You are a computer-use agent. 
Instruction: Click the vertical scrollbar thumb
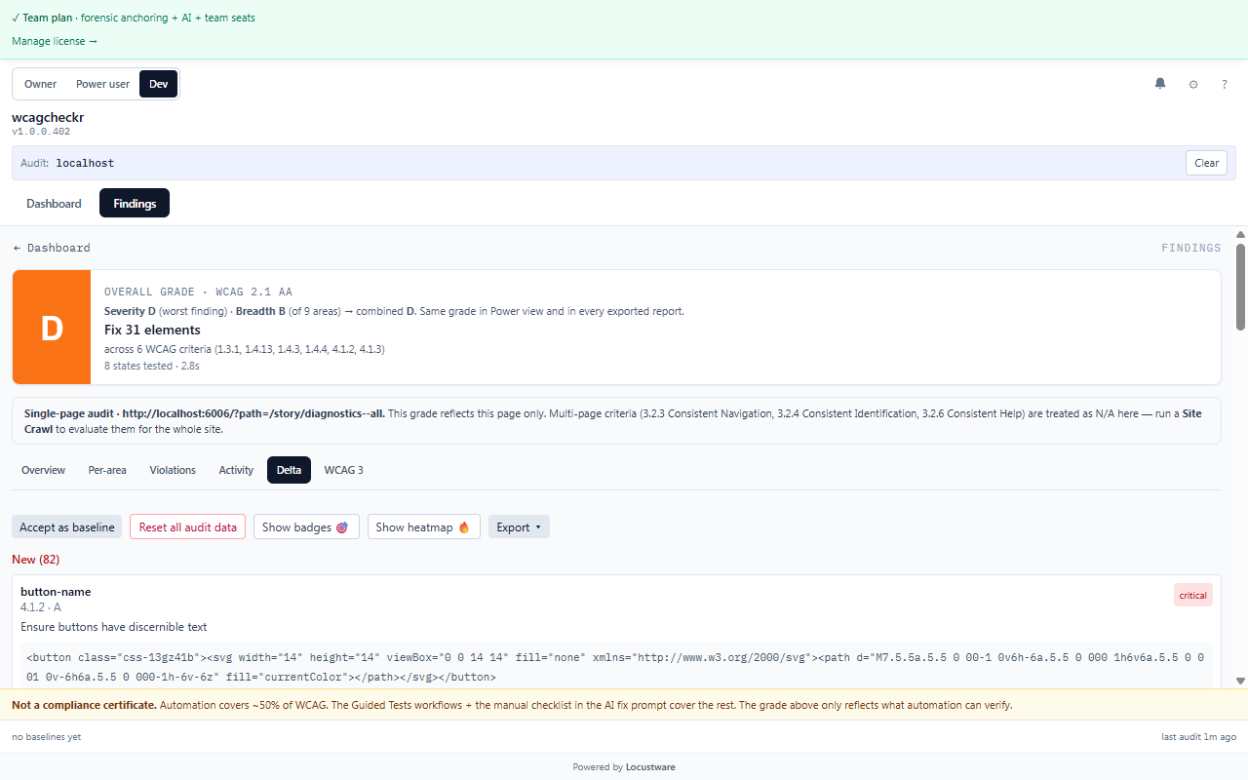[1241, 287]
